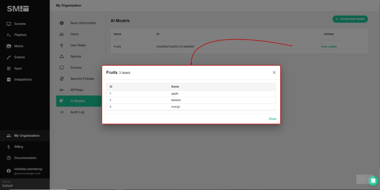Click the SM logo at top left

(x=18, y=9)
